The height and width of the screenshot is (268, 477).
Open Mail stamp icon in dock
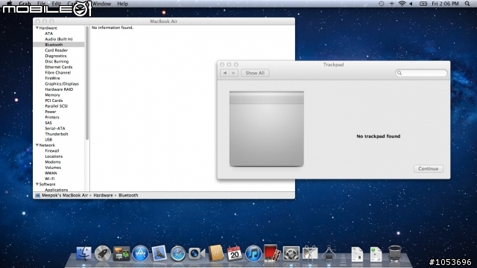[x=159, y=253]
